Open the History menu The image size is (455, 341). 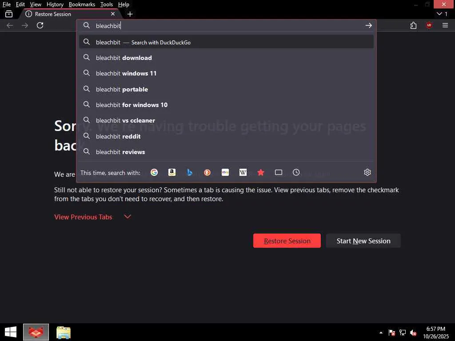[55, 4]
